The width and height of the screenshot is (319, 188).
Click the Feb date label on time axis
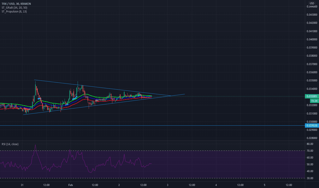tap(71, 185)
